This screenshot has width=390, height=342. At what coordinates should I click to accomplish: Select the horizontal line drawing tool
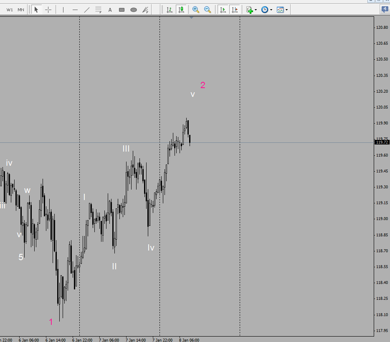pyautogui.click(x=75, y=10)
